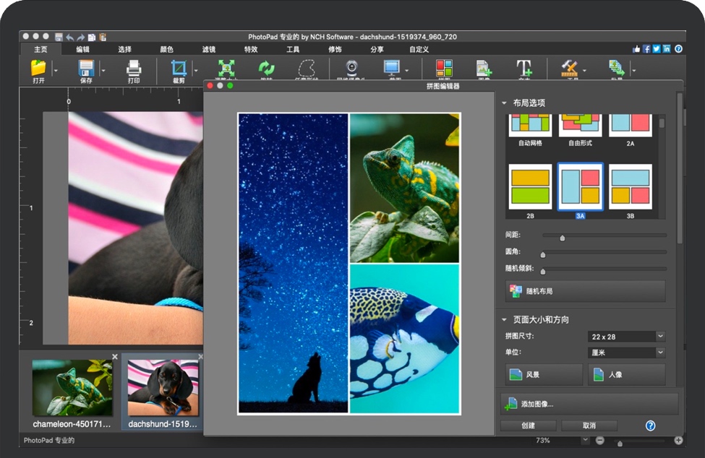Select the chameleon thumbnail in the file strip

[x=72, y=387]
